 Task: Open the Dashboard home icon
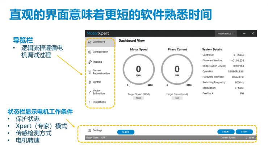pos(89,42)
